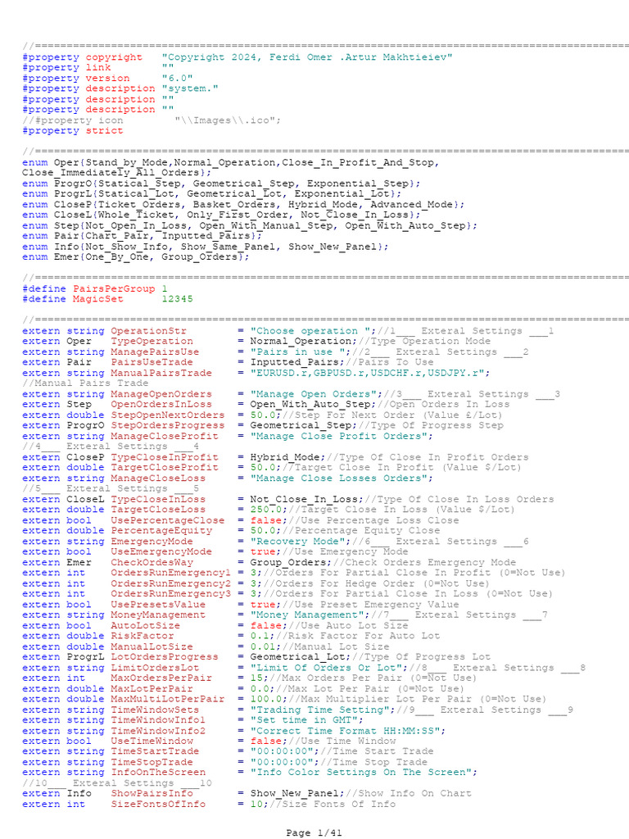Click the TimeStopTrade variable name
This screenshot has width=629, height=839.
point(152,763)
